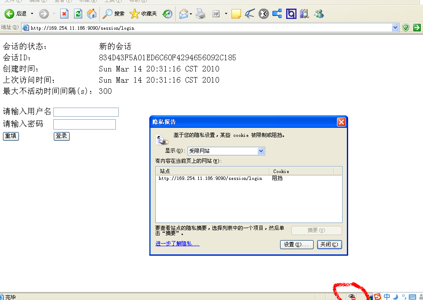
Task: Click the dark blue square toolbar icon
Action: tap(291, 13)
